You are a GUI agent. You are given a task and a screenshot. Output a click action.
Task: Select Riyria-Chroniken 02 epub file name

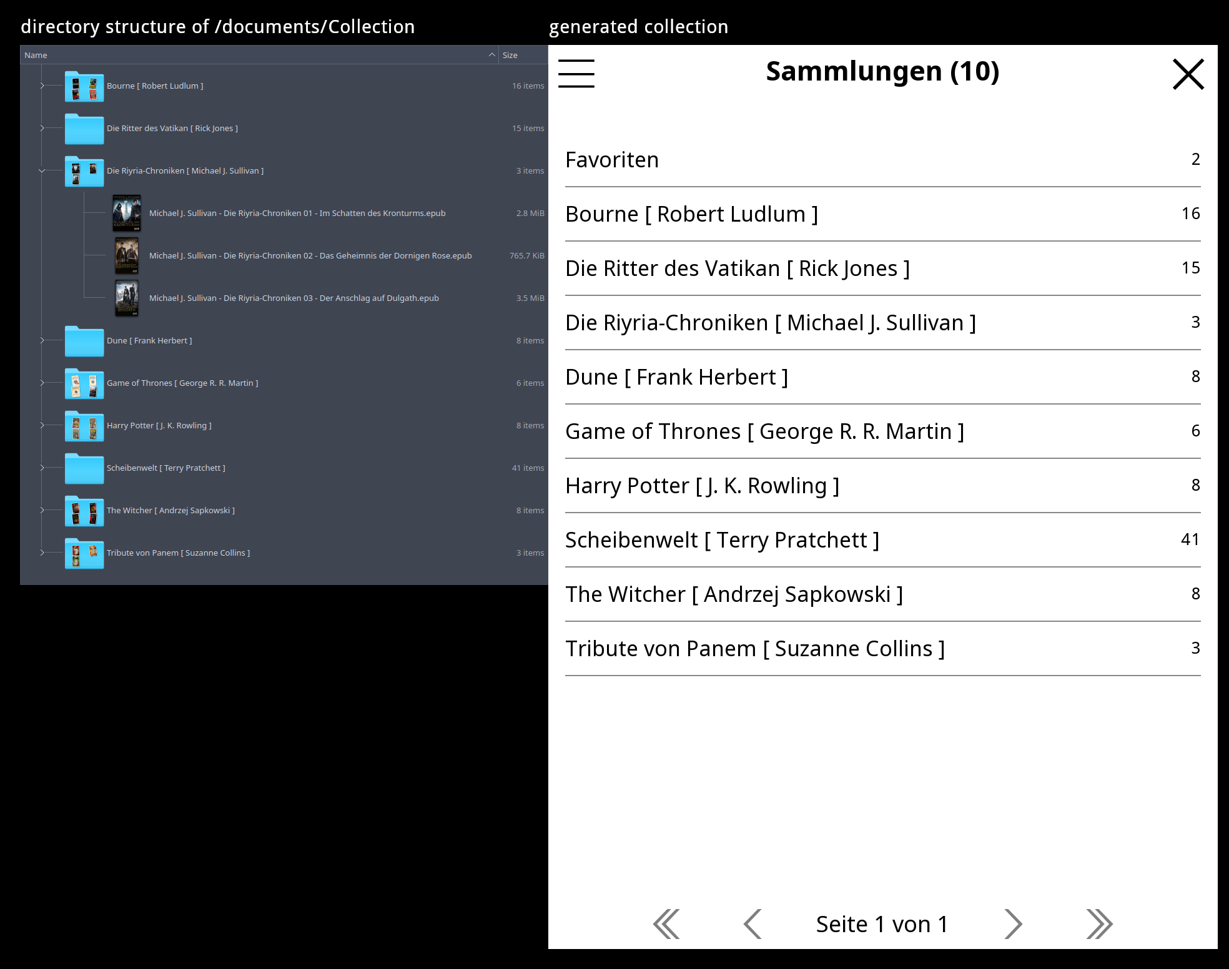(x=310, y=255)
